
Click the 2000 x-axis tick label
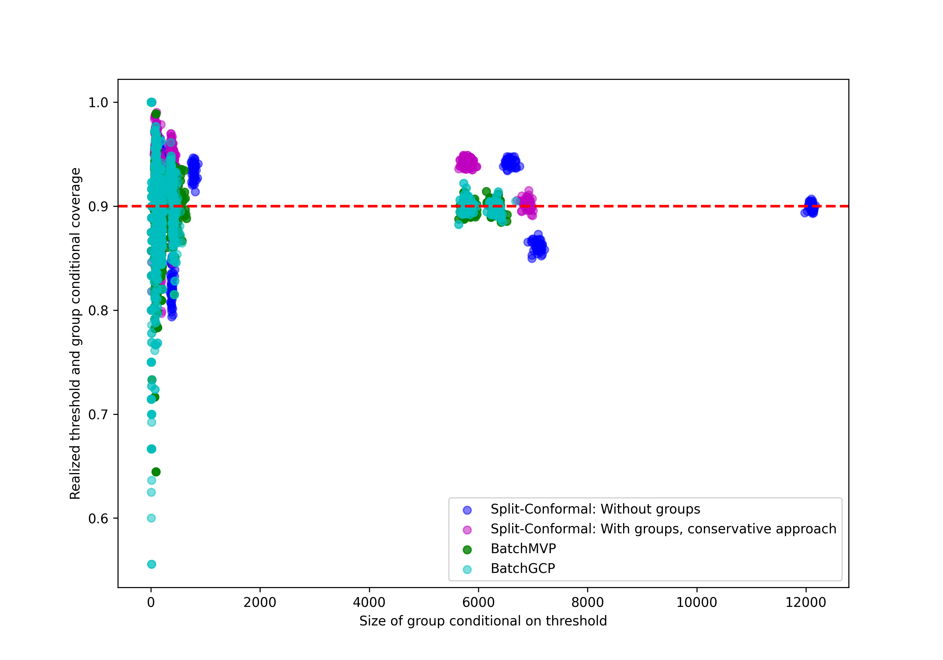(260, 602)
